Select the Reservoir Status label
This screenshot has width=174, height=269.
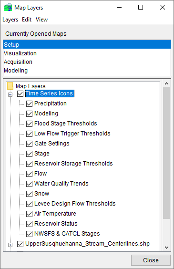(x=56, y=223)
